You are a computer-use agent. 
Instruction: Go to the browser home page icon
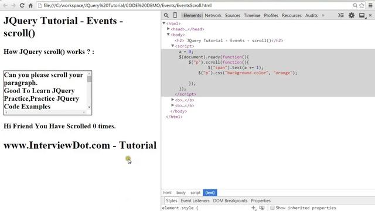point(30,5)
